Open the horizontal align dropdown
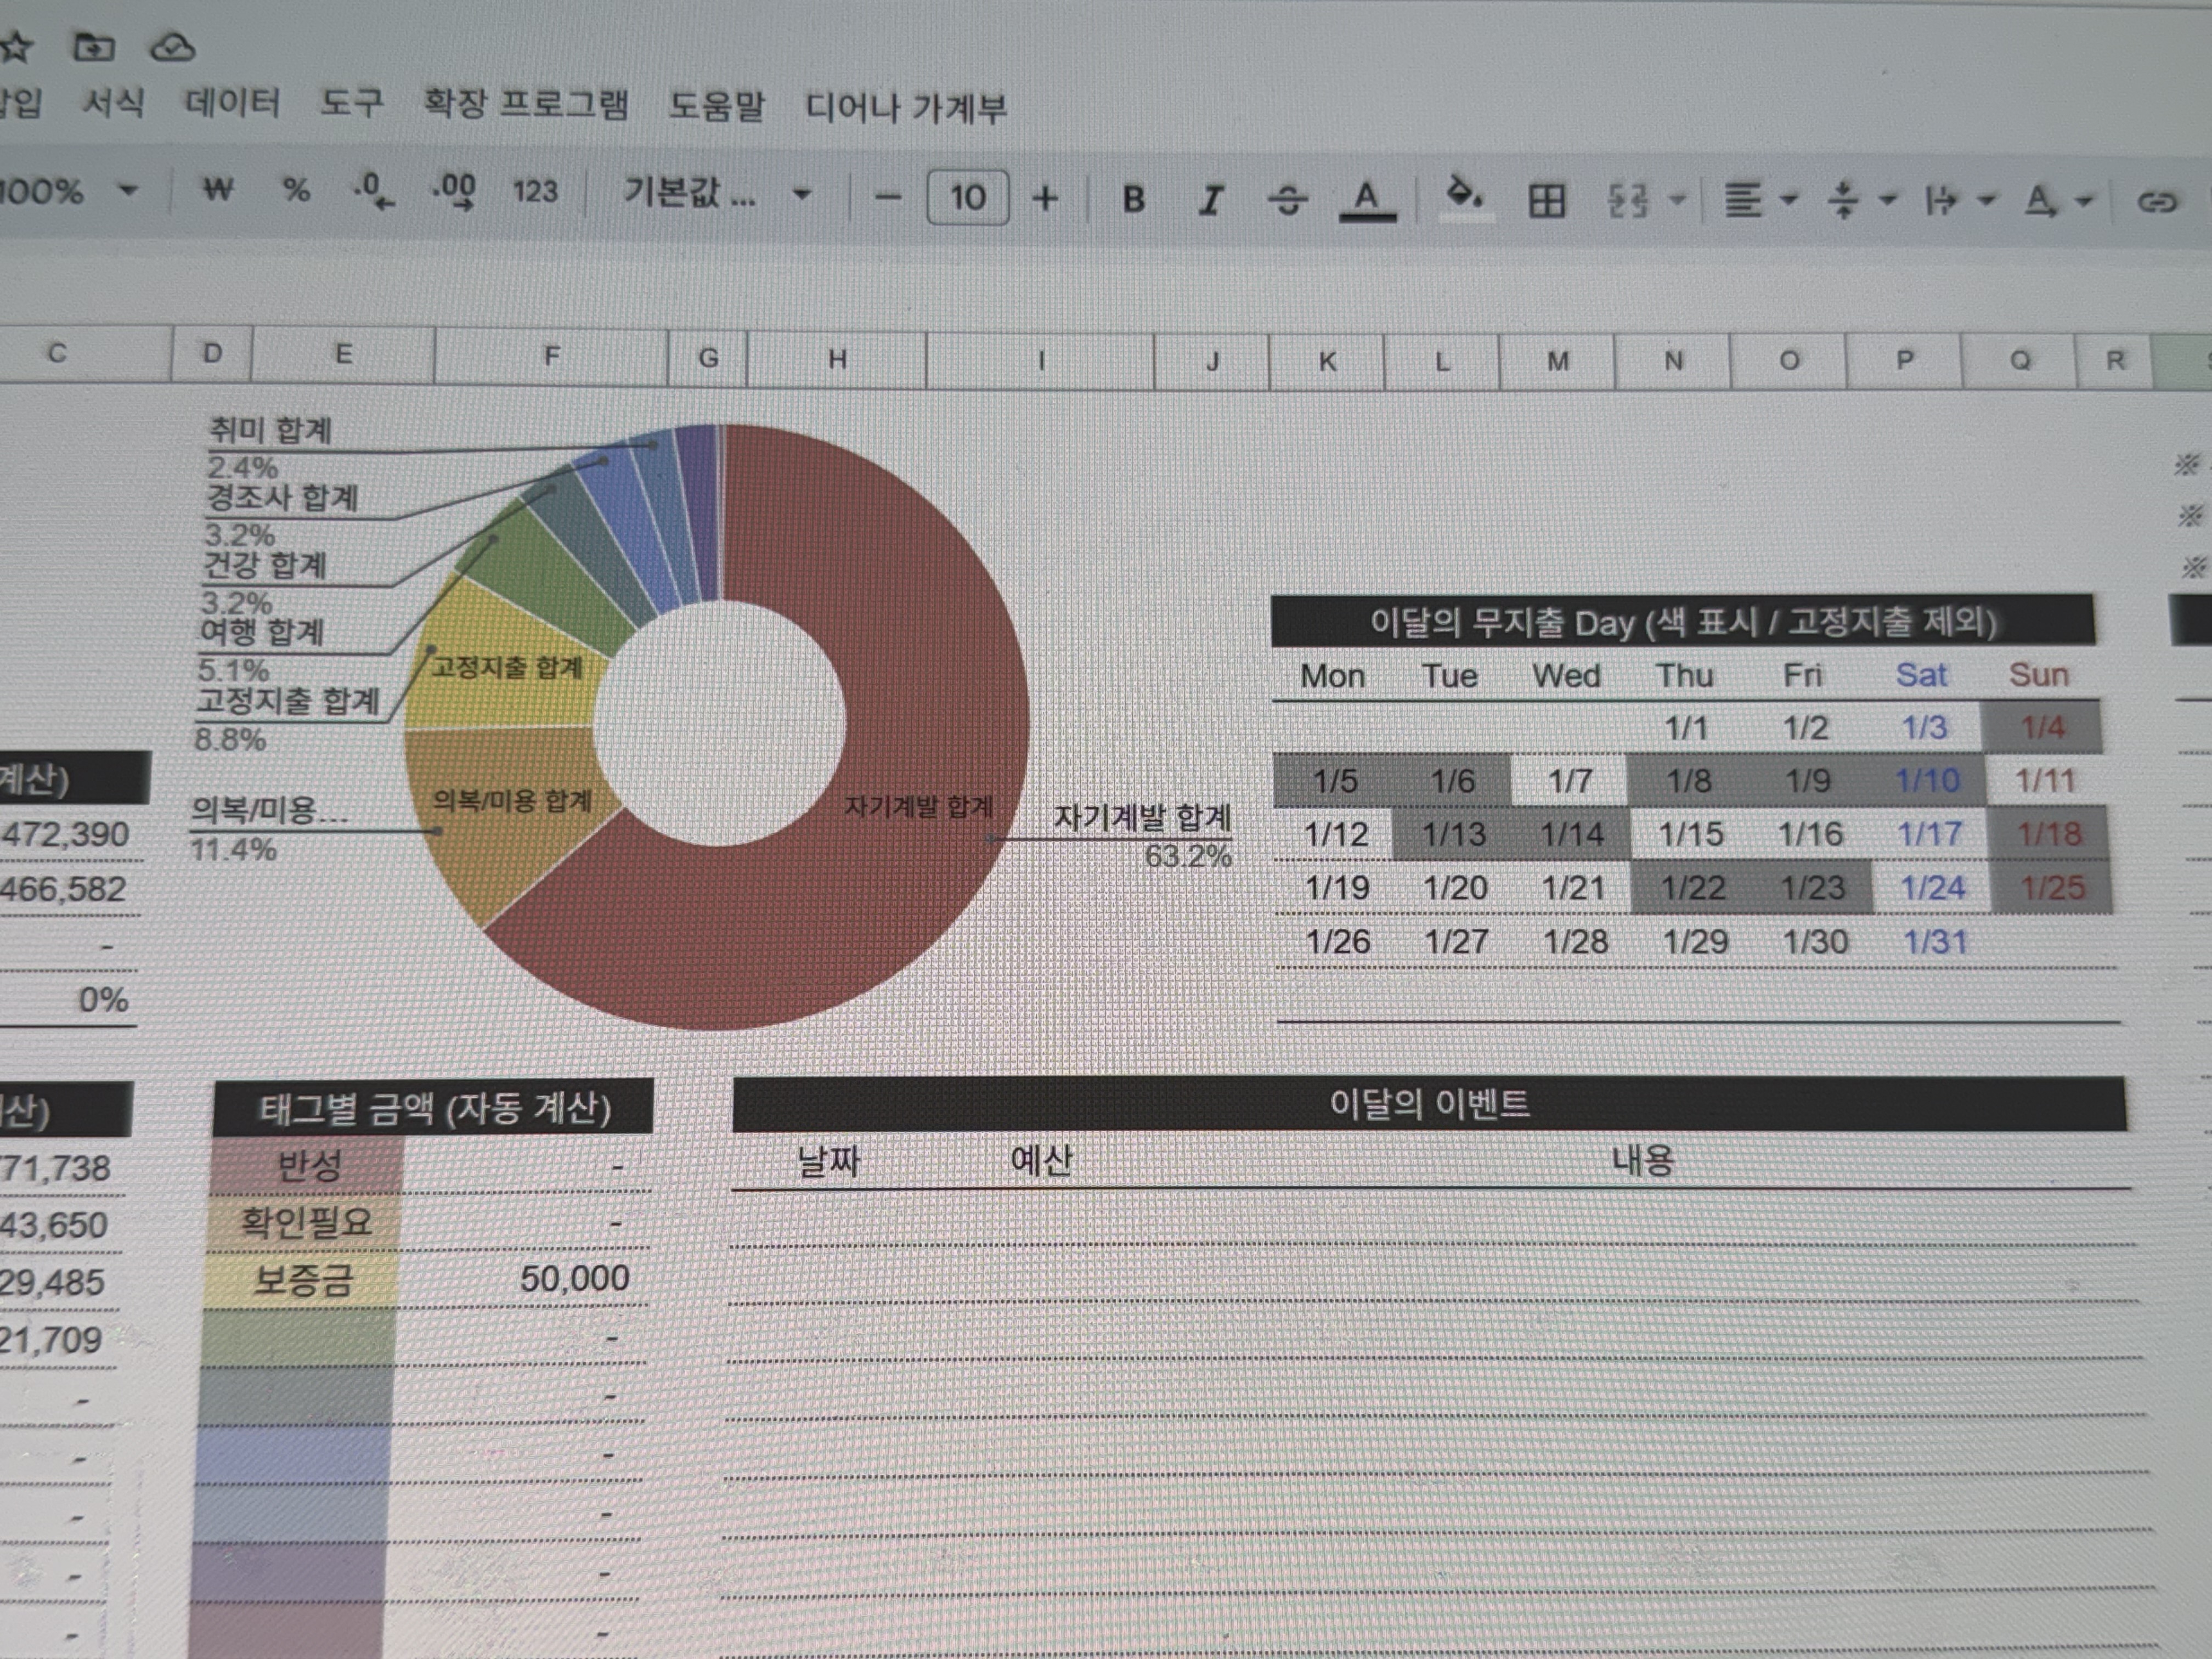The height and width of the screenshot is (1659, 2212). [1760, 200]
